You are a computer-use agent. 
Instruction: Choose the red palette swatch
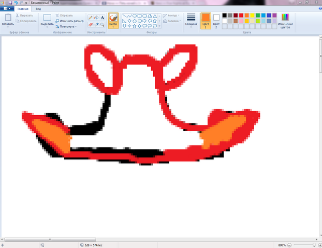(x=241, y=16)
